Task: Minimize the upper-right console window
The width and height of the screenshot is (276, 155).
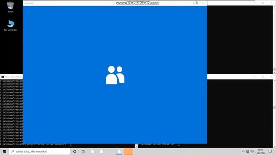Action: (x=255, y=3)
